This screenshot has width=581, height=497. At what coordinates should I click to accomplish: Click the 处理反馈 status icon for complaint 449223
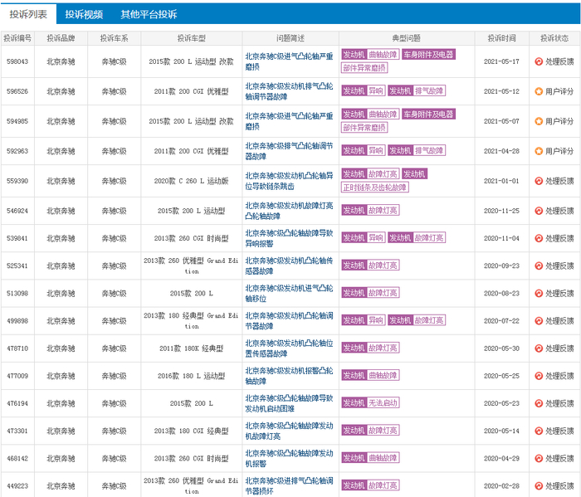539,486
